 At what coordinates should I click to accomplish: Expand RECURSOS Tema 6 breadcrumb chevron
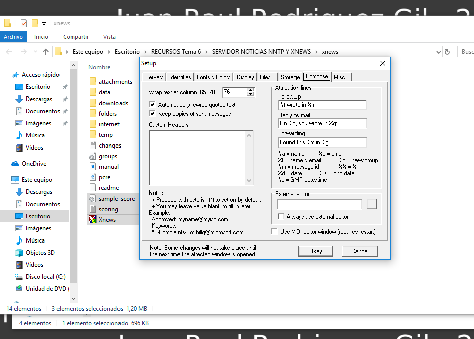tap(206, 52)
